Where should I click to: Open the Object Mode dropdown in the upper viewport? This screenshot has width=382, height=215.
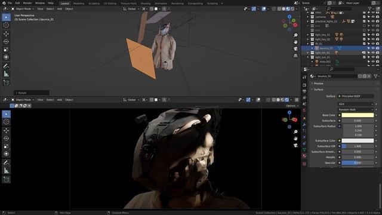[x=23, y=9]
